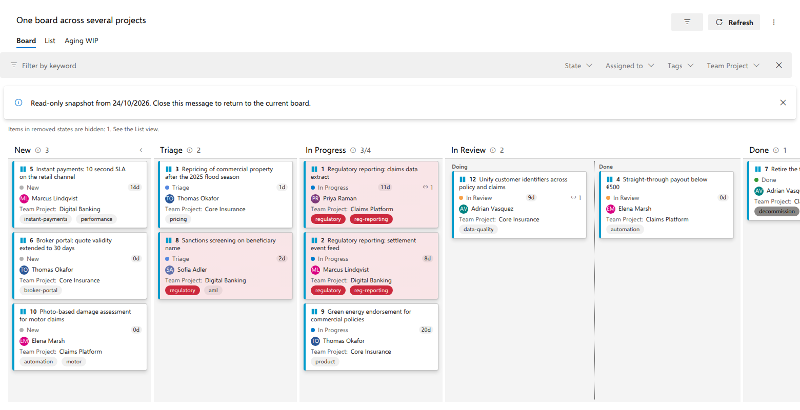Open linked items on Regulatory reporting claims card
Screen dimensions: 800x410
[428, 188]
